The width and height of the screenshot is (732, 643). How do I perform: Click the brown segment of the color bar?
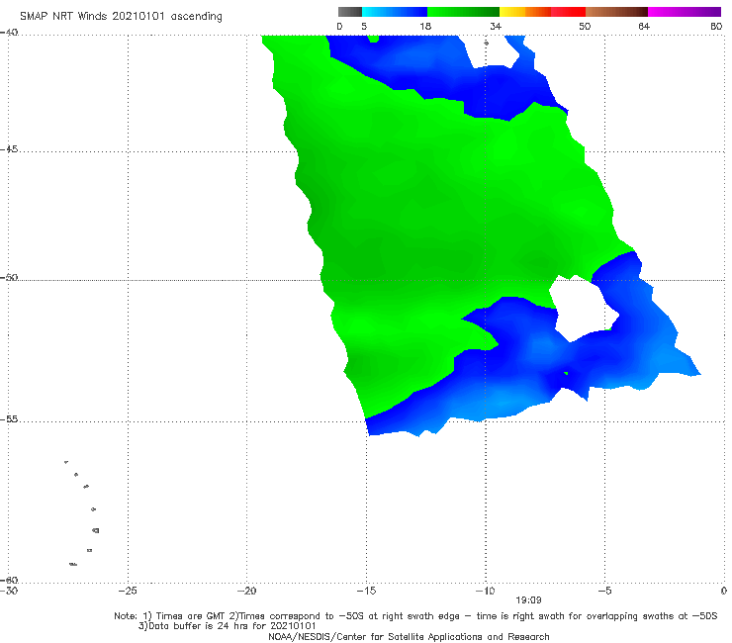coord(616,12)
